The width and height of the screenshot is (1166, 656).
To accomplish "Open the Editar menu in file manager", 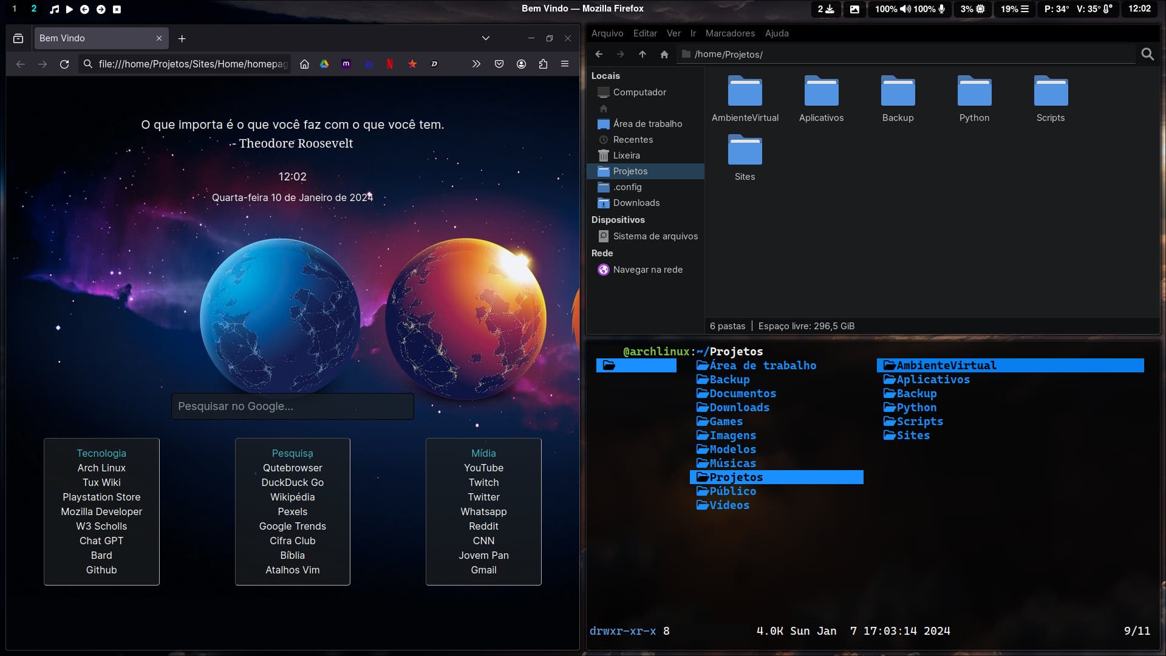I will pyautogui.click(x=645, y=33).
